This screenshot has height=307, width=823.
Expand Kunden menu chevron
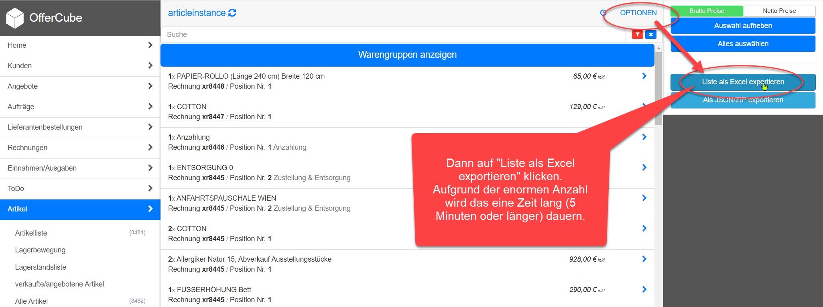150,65
